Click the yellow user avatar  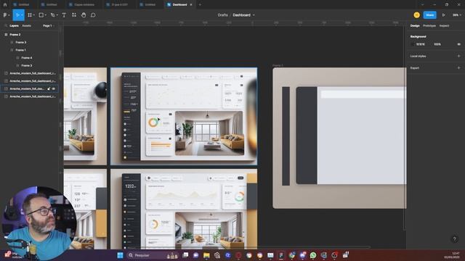pyautogui.click(x=416, y=15)
